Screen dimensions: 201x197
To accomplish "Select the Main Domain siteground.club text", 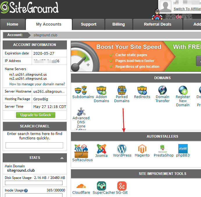I will click(x=21, y=171).
